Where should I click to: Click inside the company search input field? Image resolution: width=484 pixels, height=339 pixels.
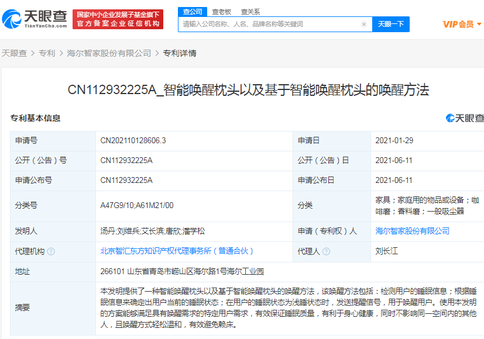tap(263, 24)
